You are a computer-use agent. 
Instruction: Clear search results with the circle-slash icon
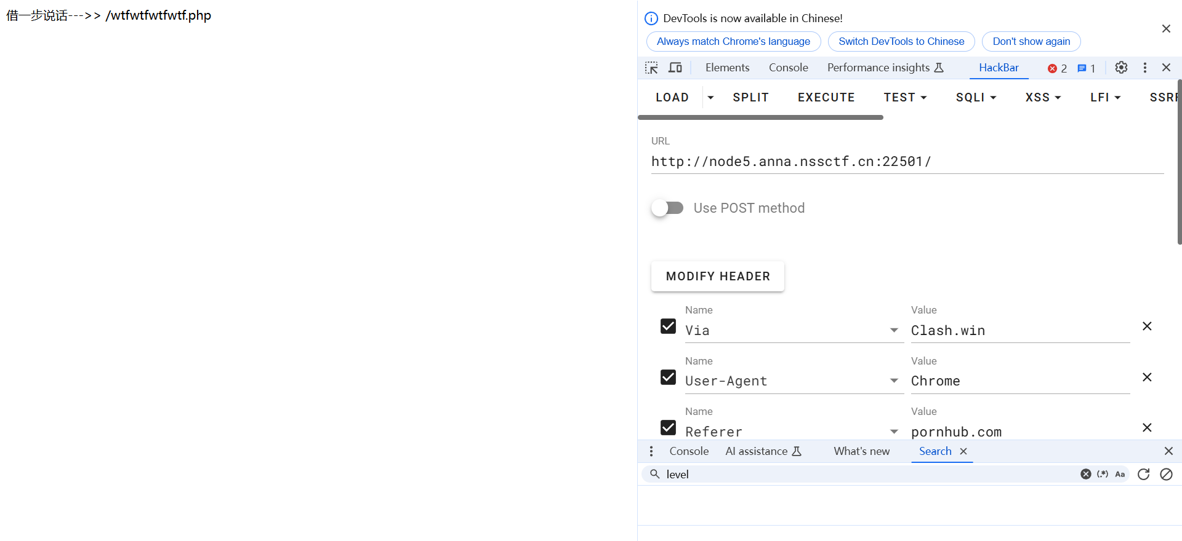(1166, 474)
